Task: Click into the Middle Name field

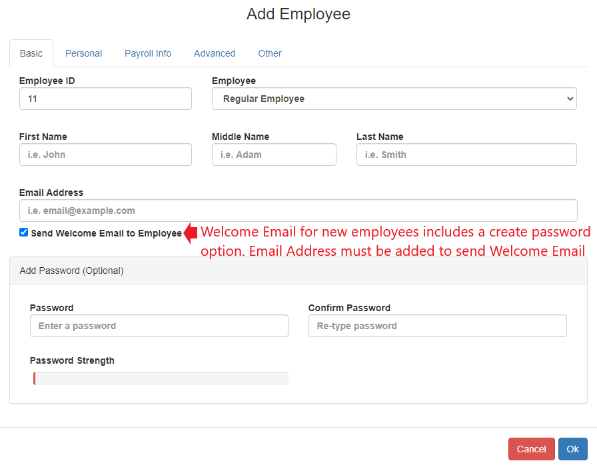Action: [x=274, y=155]
